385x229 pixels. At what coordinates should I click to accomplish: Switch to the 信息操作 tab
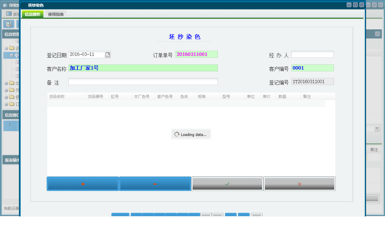coord(33,14)
